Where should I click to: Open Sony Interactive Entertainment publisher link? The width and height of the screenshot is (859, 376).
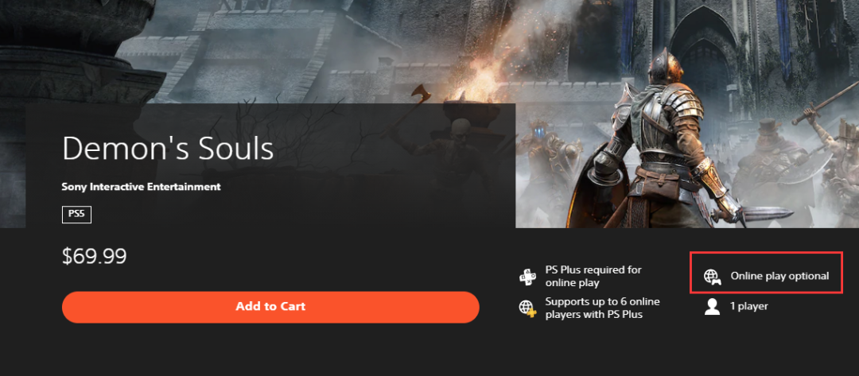click(x=142, y=187)
